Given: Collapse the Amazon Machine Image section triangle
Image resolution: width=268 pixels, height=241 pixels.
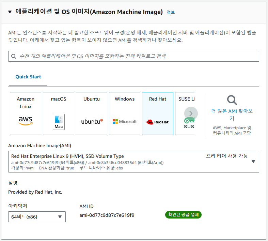Looking at the screenshot, I should [10, 12].
